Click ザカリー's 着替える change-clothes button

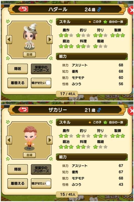[x=18, y=184]
